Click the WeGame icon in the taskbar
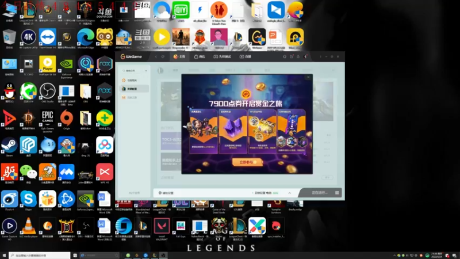 [136, 256]
